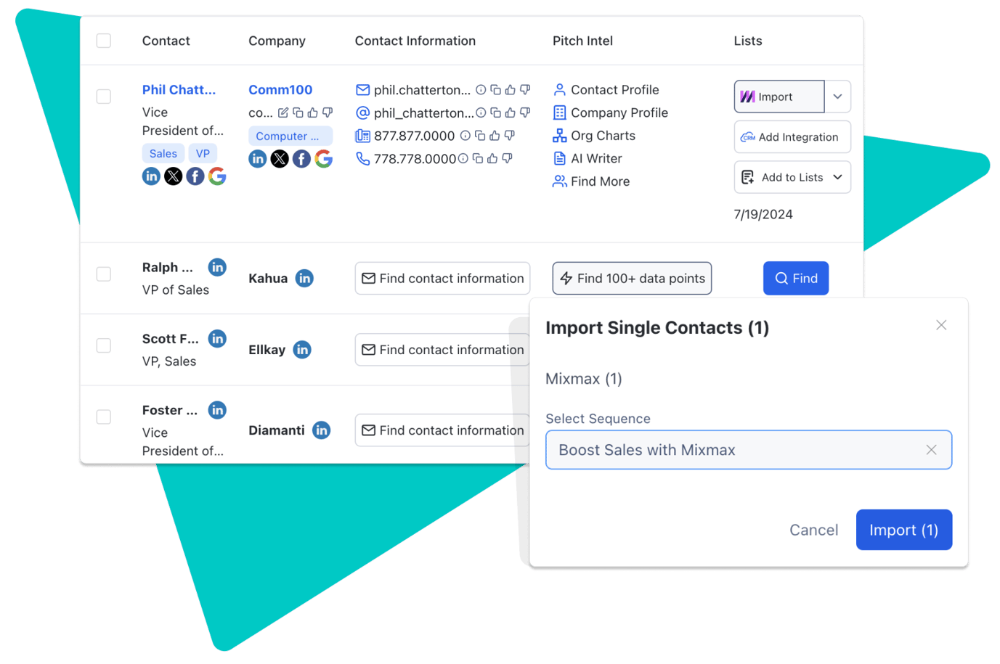The image size is (1000, 664).
Task: Check the Scott F row checkbox
Action: coord(104,345)
